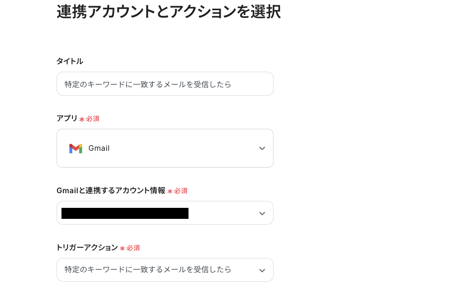Expand the アプリ dropdown chevron
This screenshot has width=456, height=291.
click(262, 148)
